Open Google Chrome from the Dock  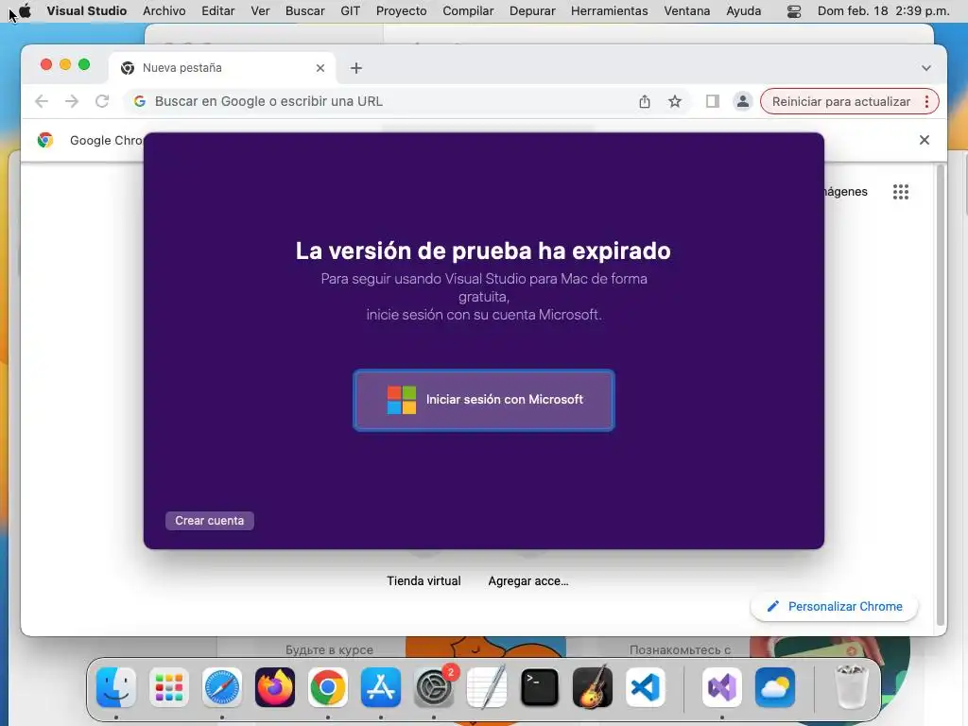pyautogui.click(x=328, y=687)
